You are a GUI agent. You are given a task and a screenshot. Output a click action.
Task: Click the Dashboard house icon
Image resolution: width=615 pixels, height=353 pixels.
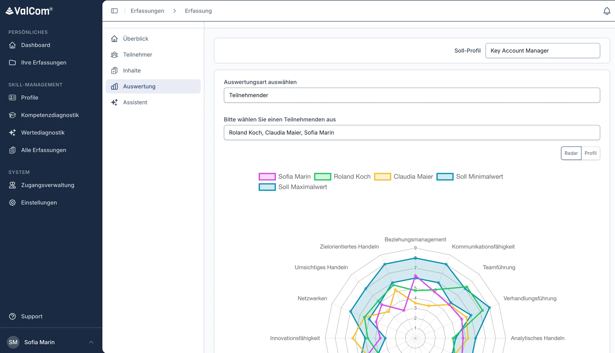pos(12,45)
